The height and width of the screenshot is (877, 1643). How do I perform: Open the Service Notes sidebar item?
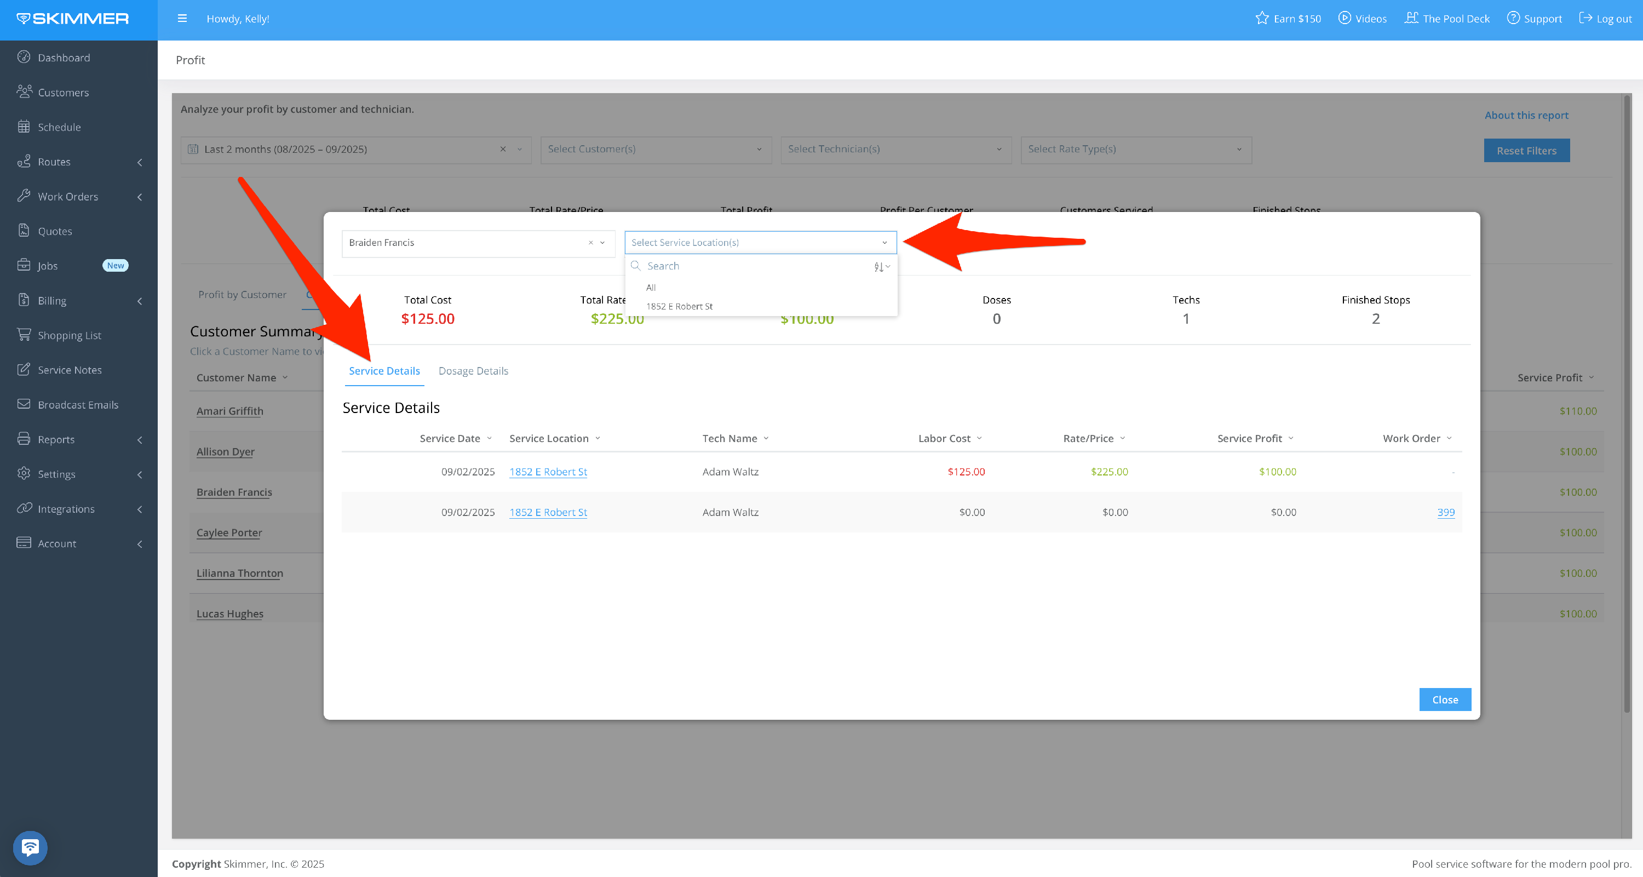[x=70, y=369]
